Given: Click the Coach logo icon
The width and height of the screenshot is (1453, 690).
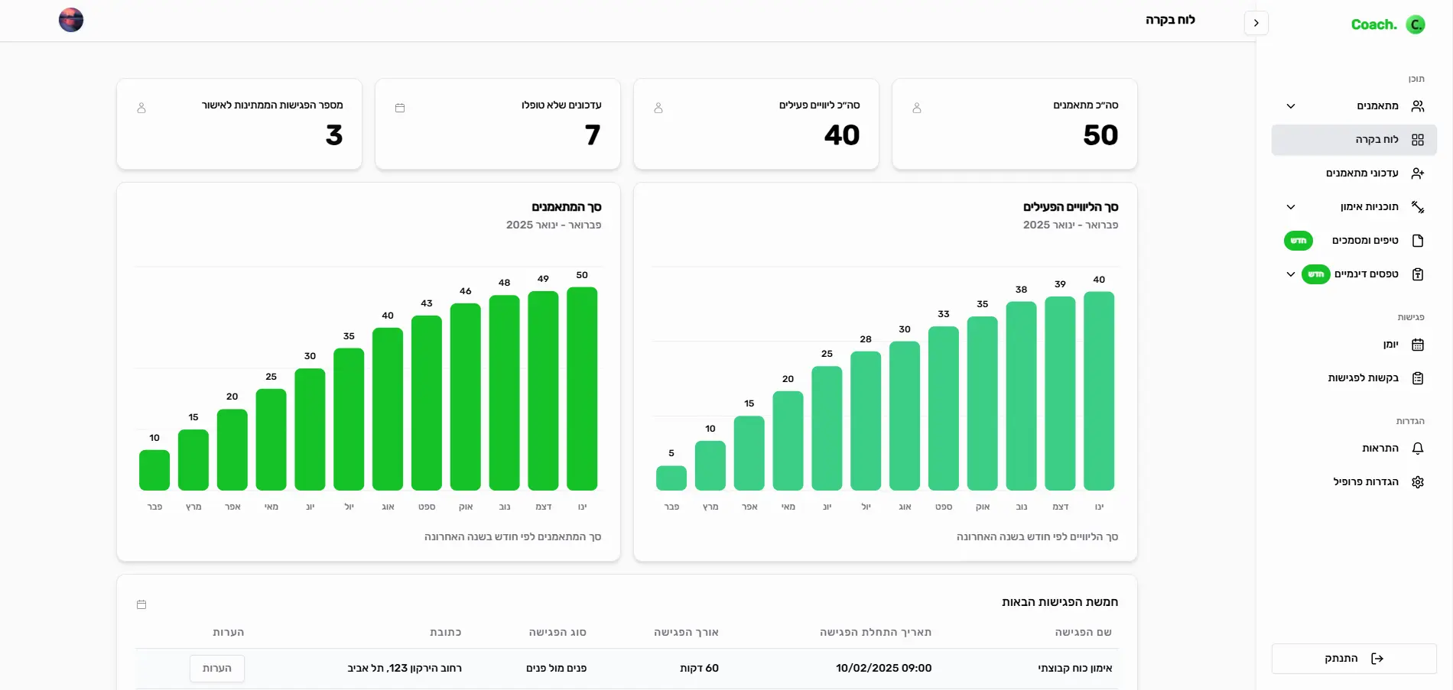Looking at the screenshot, I should (1416, 24).
